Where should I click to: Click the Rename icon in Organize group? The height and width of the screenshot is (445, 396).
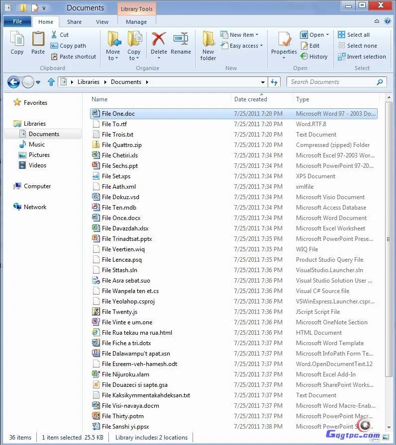tap(181, 40)
